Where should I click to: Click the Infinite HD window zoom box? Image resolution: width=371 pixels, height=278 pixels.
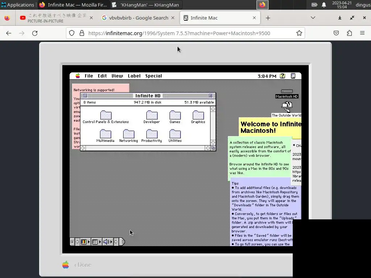[210, 96]
